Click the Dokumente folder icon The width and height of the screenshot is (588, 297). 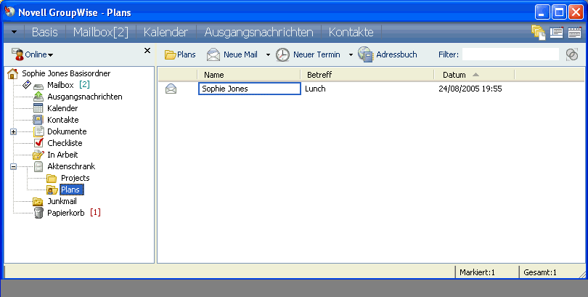tap(38, 131)
